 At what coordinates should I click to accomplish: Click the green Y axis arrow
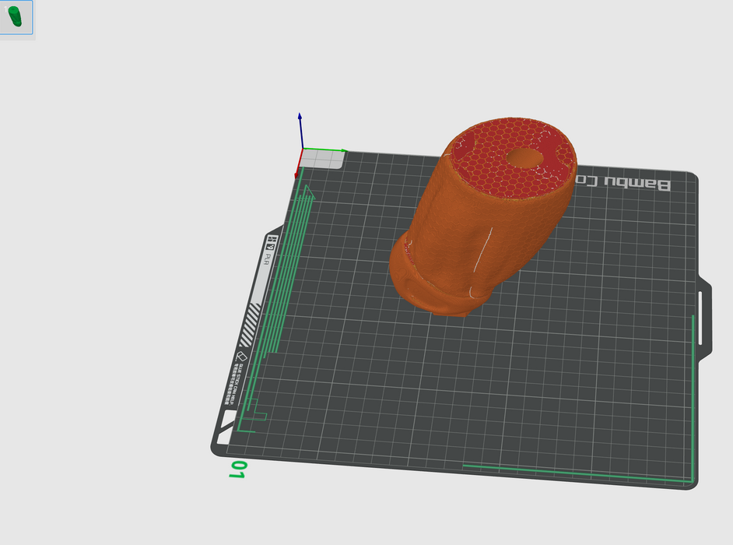(336, 149)
